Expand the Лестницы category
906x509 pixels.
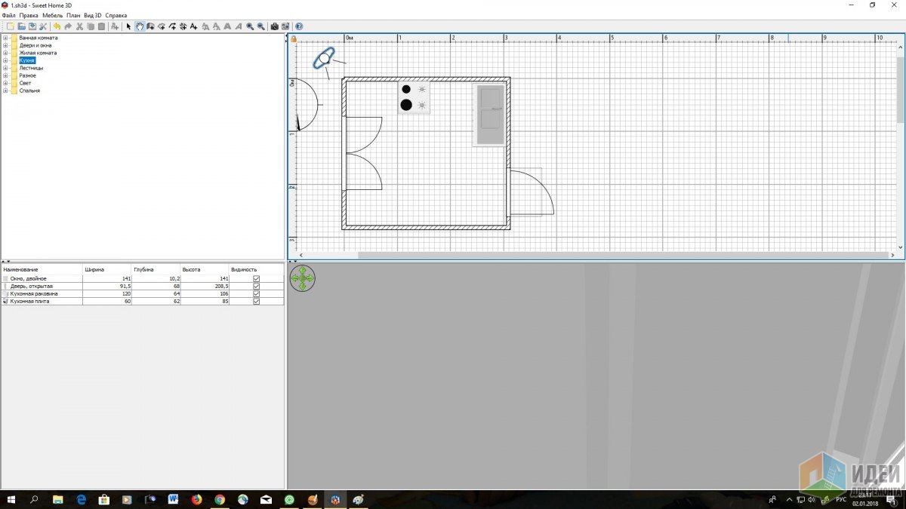(x=5, y=68)
